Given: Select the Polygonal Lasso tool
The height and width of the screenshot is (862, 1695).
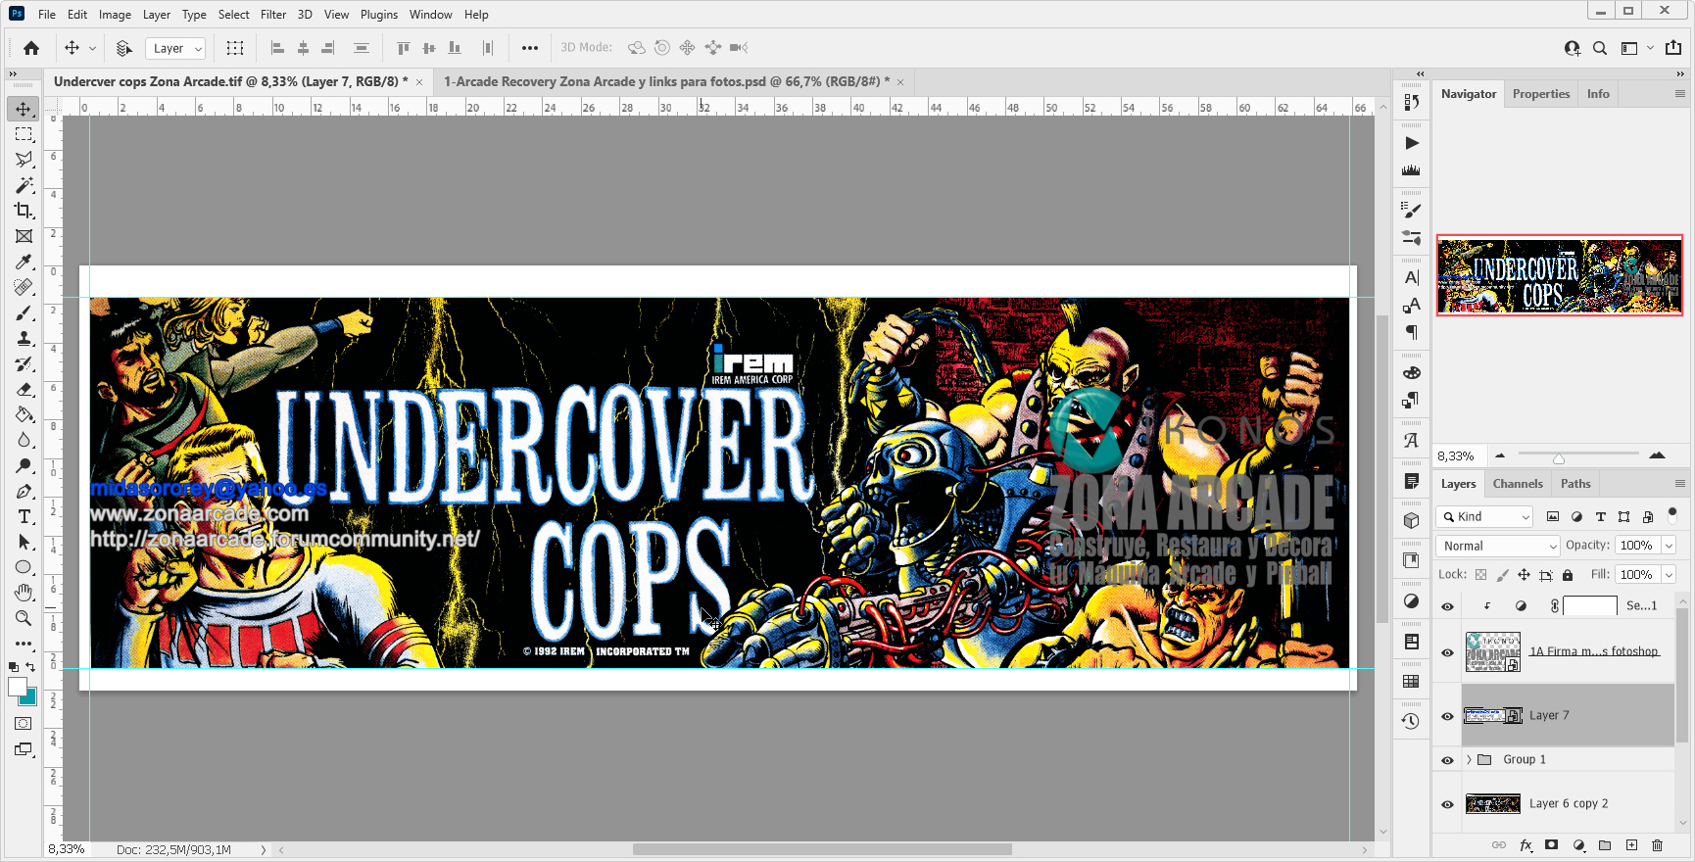Looking at the screenshot, I should pyautogui.click(x=24, y=160).
